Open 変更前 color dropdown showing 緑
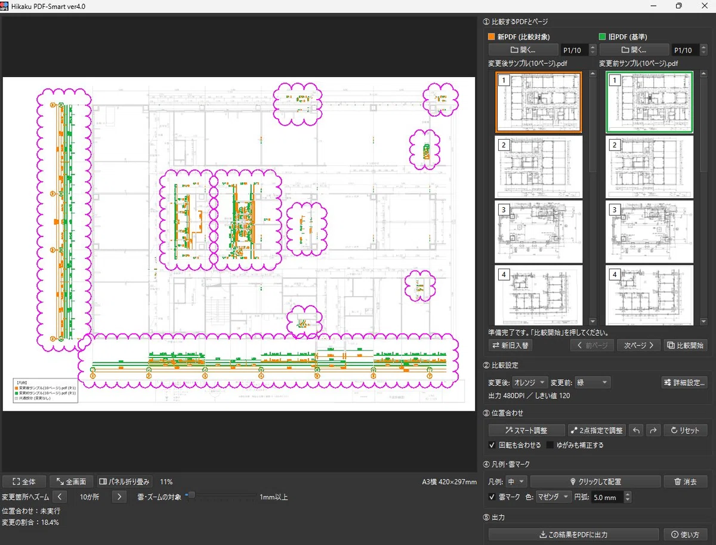The width and height of the screenshot is (716, 545). (593, 382)
